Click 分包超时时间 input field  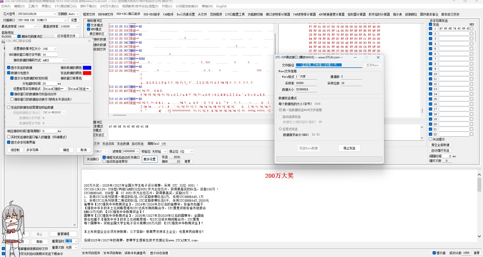(x=50, y=83)
